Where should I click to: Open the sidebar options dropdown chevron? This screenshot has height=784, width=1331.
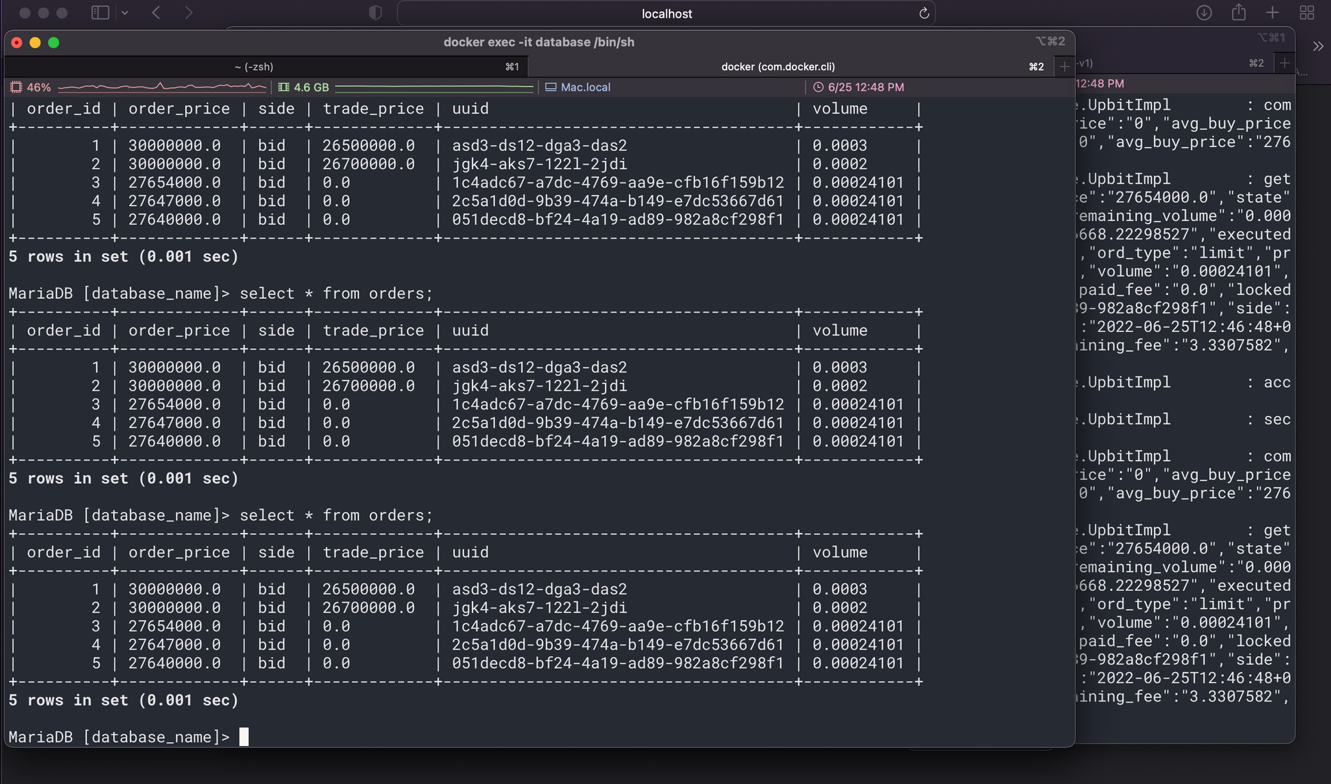point(124,13)
